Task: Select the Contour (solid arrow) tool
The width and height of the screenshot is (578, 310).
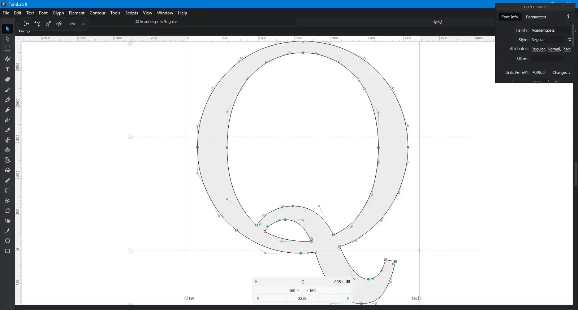Action: pyautogui.click(x=8, y=28)
